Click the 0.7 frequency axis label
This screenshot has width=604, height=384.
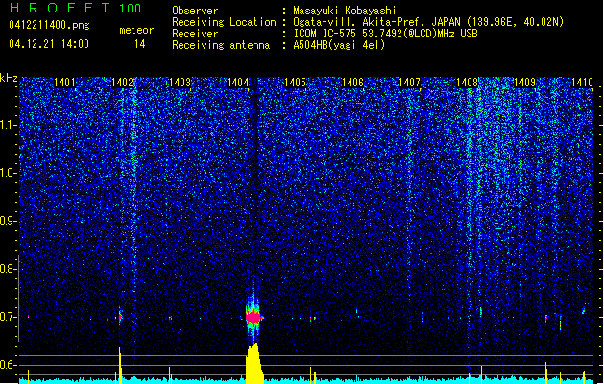point(9,317)
